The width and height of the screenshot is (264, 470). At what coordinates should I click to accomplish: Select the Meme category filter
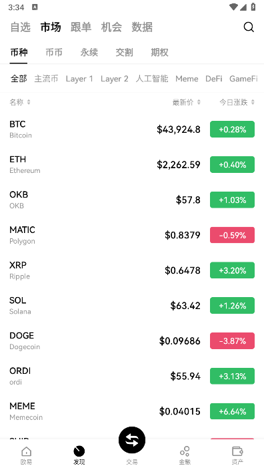pos(187,79)
